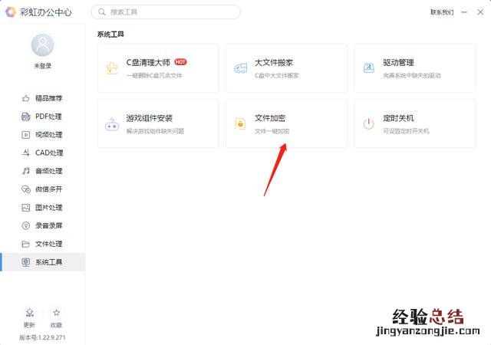The width and height of the screenshot is (491, 345).
Task: Click the CAD compass icon in sidebar
Action: (25, 153)
